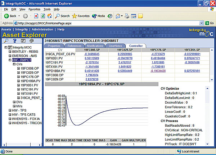Open the Media pane
Image resolution: width=216 pixels, height=155 pixels.
pyautogui.click(x=99, y=16)
